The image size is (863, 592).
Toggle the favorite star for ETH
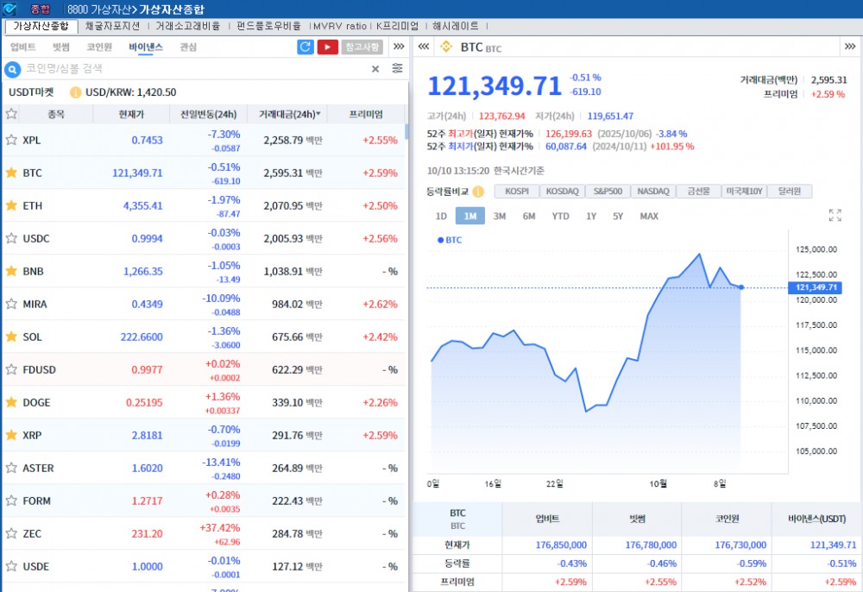11,205
